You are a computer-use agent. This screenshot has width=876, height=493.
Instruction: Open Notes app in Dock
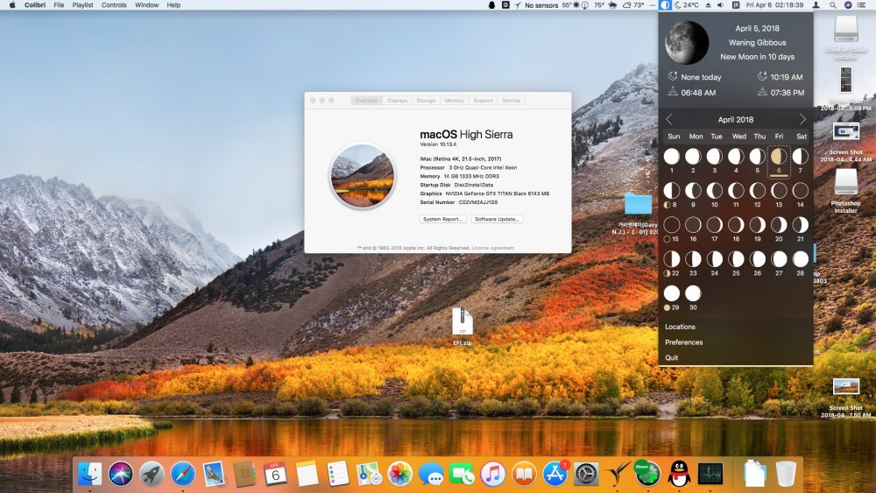pyautogui.click(x=307, y=474)
